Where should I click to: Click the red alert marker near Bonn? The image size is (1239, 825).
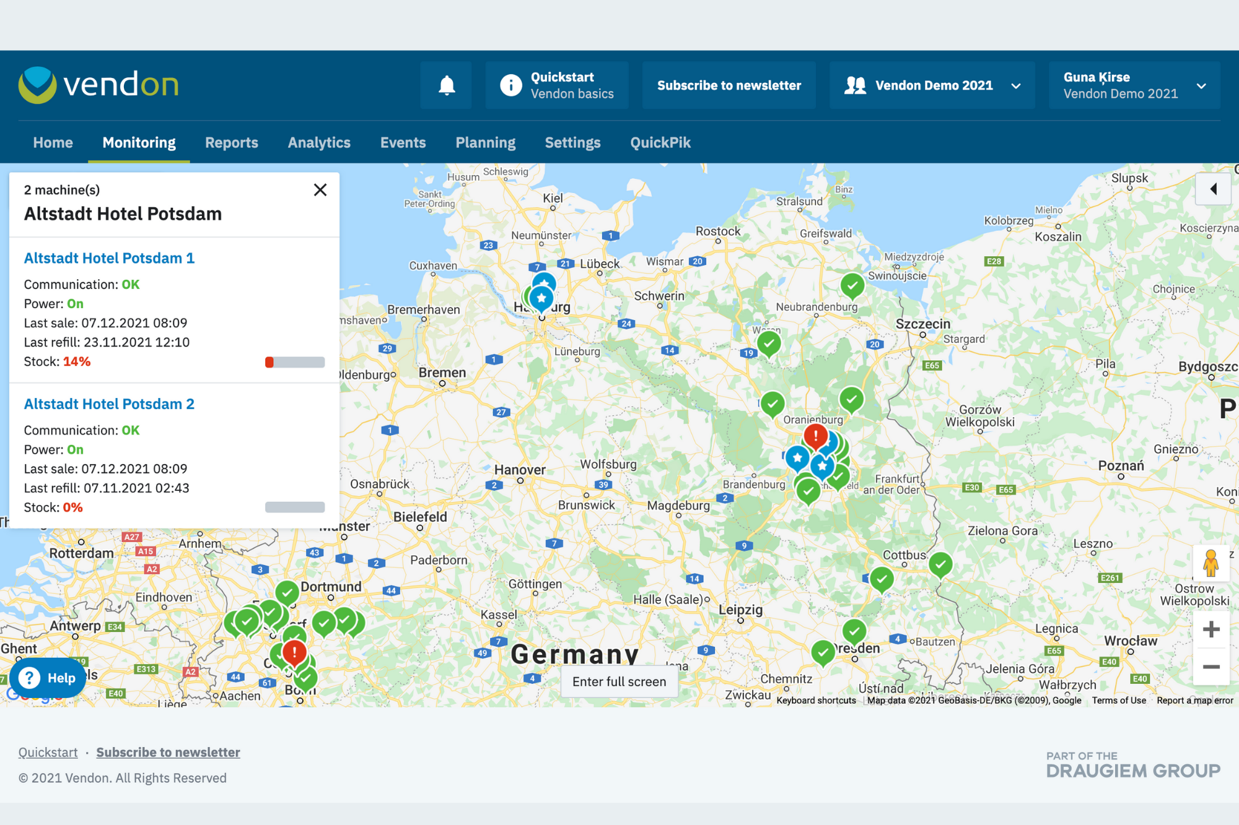[294, 653]
